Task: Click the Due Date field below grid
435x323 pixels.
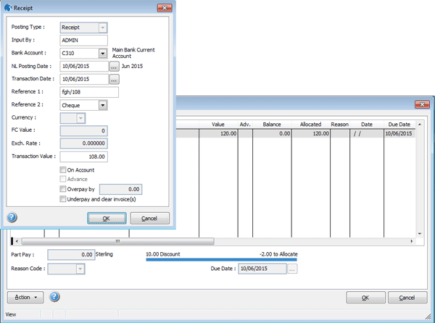Action: point(262,269)
